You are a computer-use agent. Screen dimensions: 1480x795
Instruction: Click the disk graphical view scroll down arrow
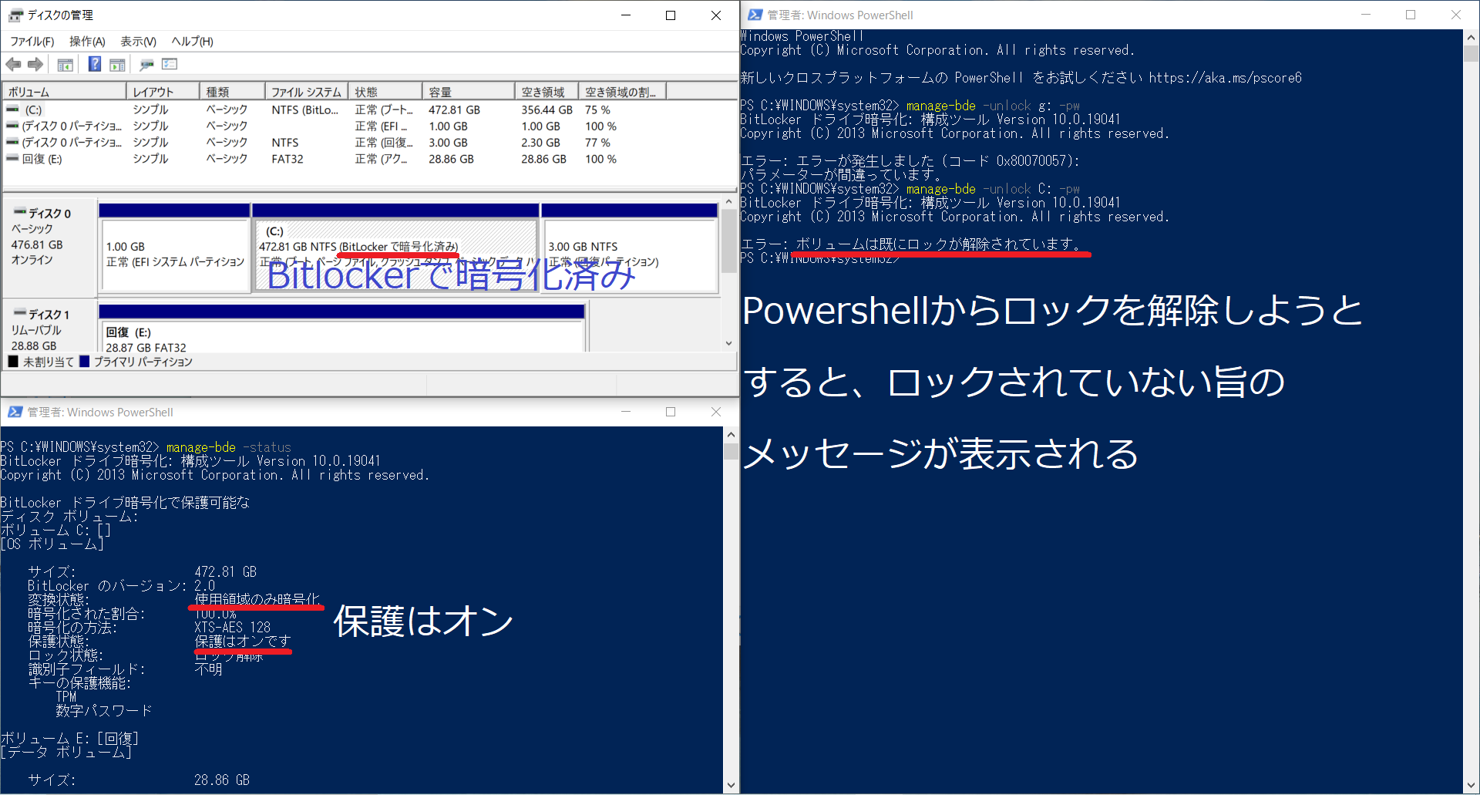click(x=729, y=343)
